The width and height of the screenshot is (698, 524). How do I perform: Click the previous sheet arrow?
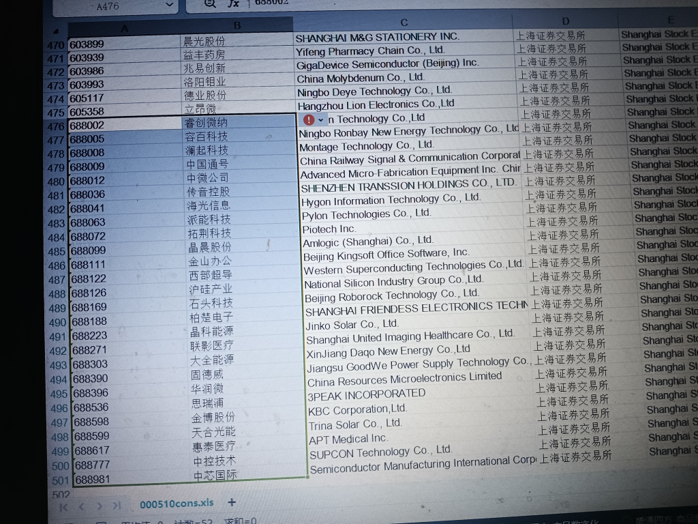pyautogui.click(x=82, y=507)
